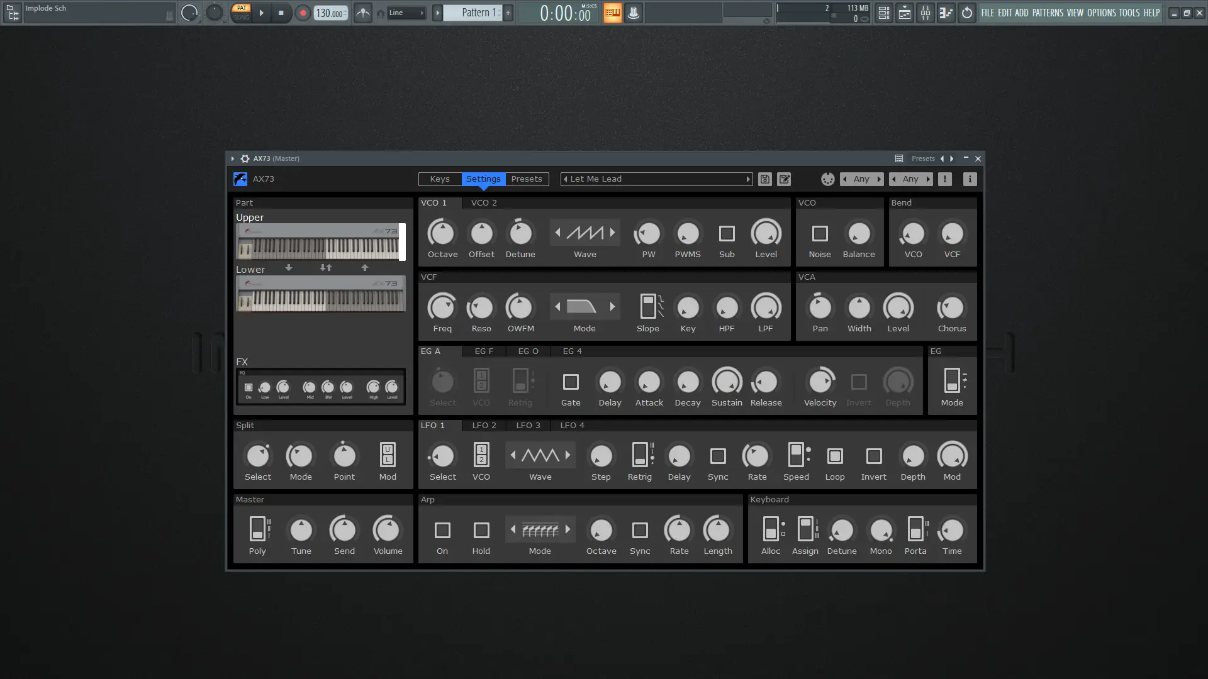The image size is (1208, 679).
Task: Click the plugin options gear icon
Action: [x=245, y=158]
